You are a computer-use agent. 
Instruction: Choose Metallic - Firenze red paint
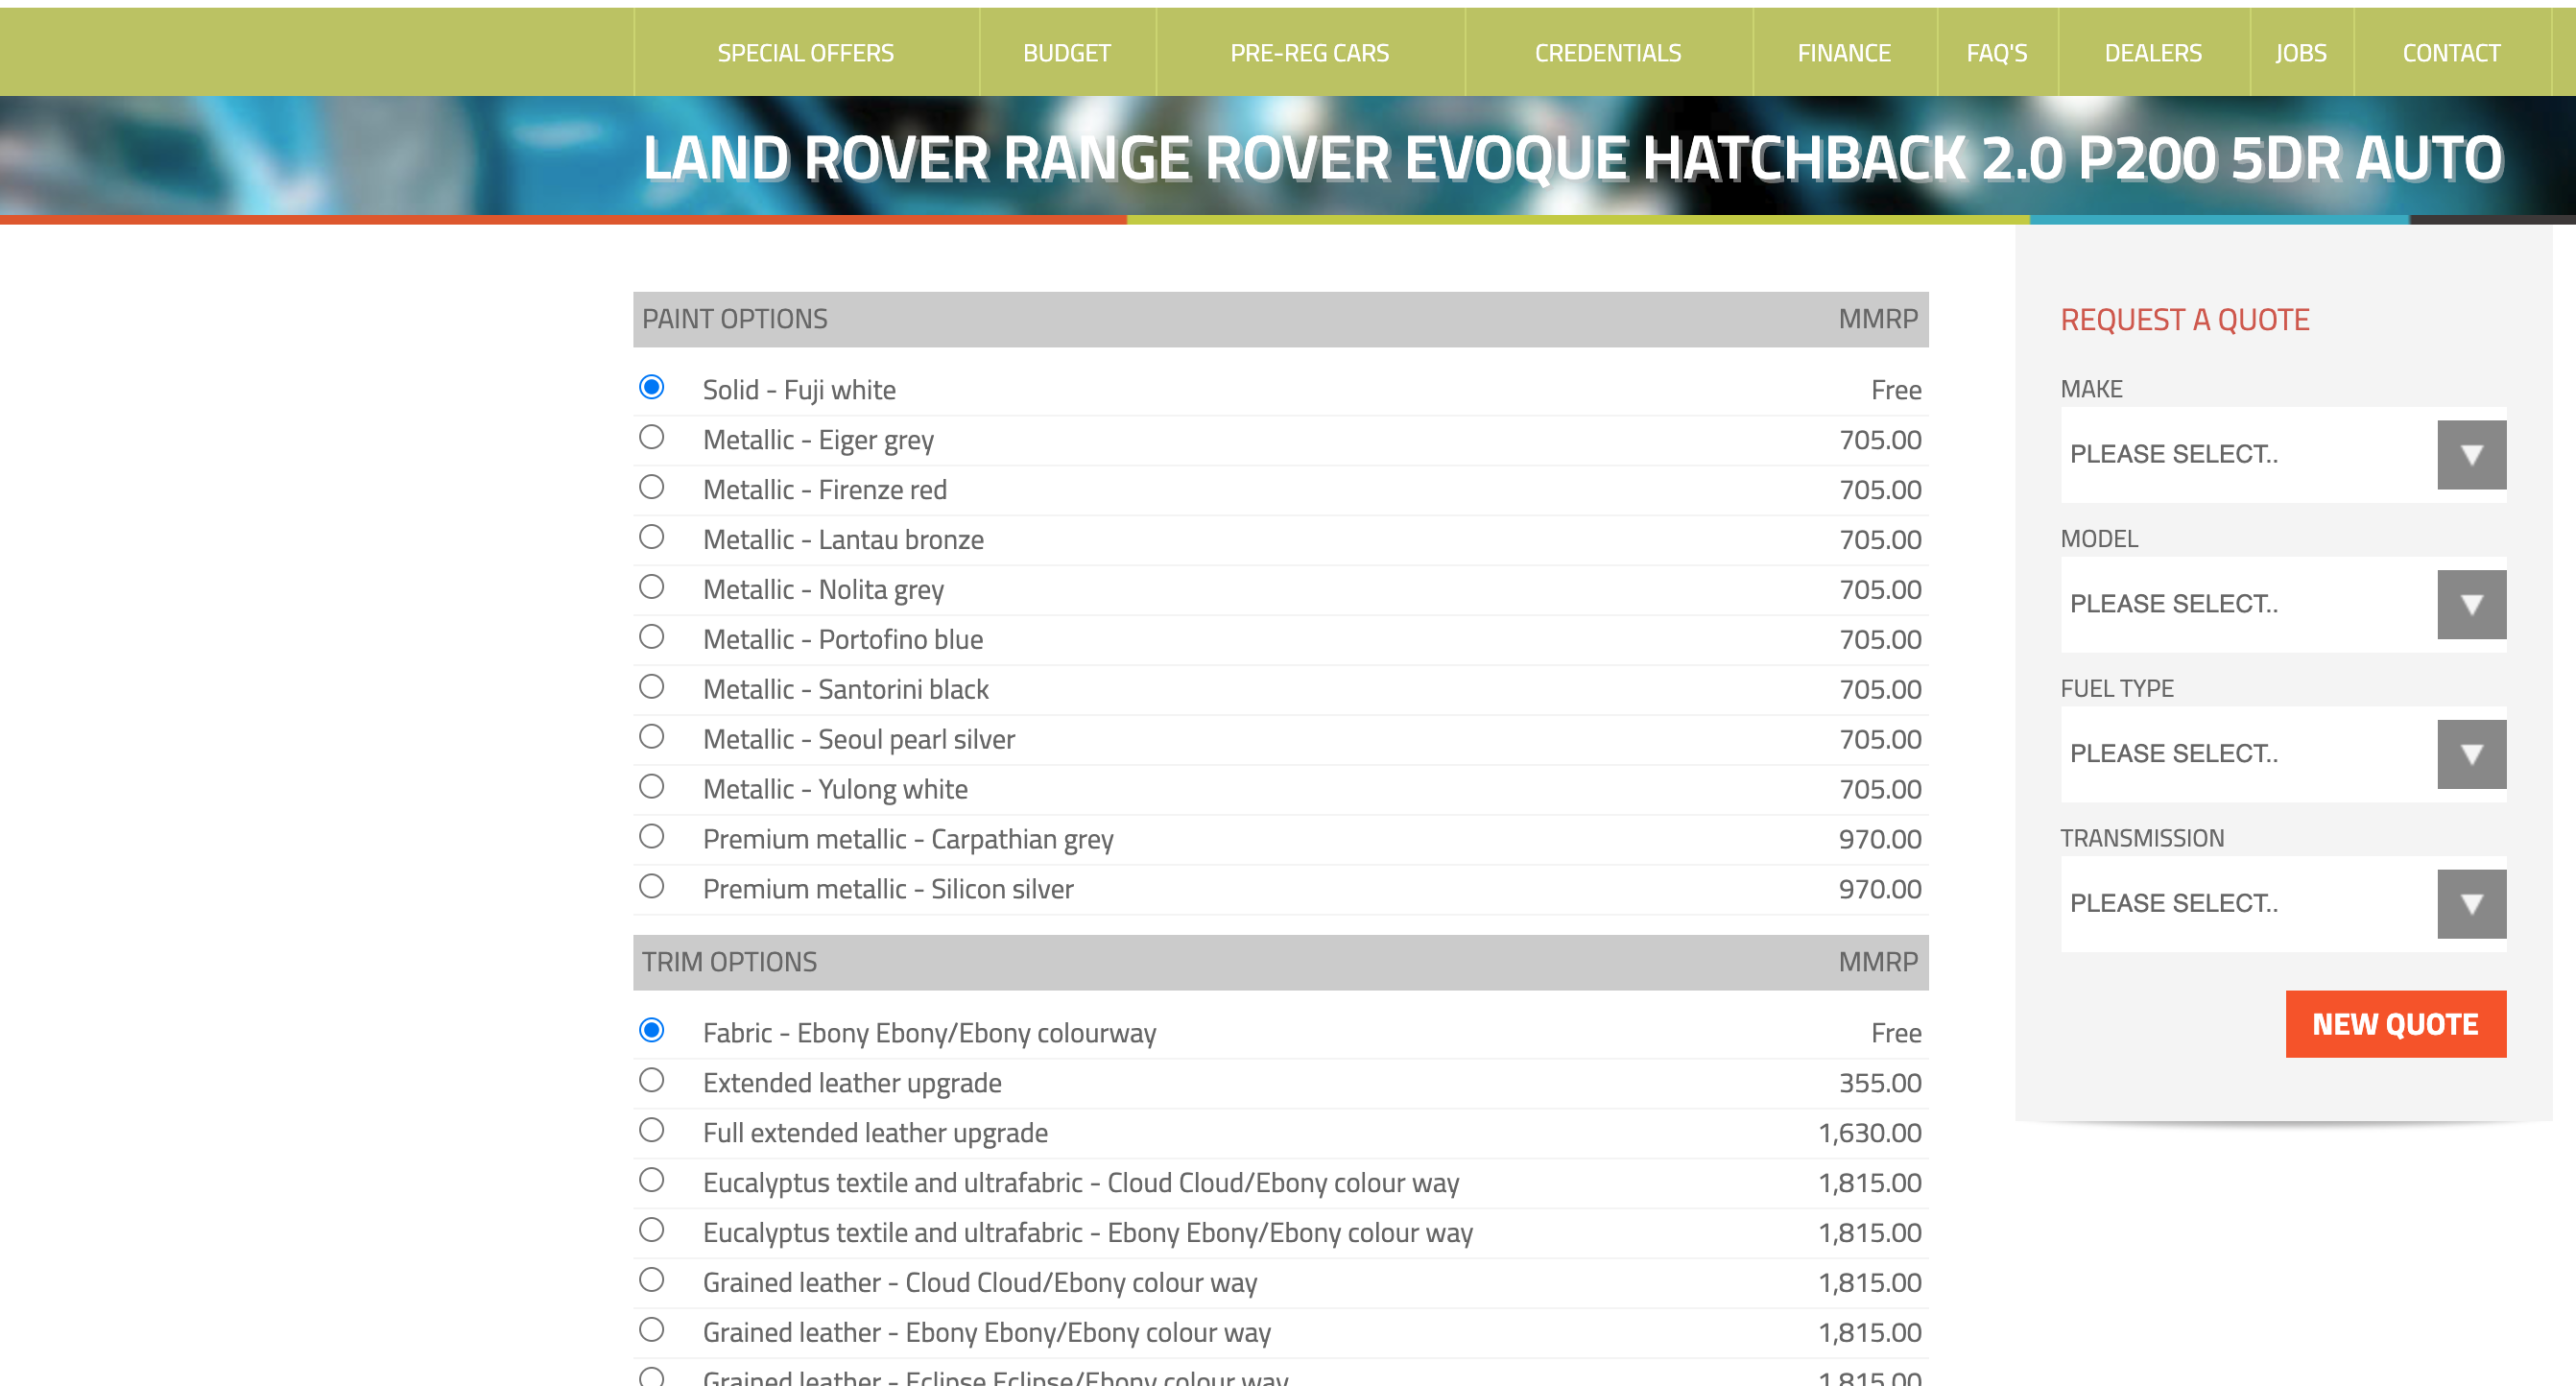point(651,487)
